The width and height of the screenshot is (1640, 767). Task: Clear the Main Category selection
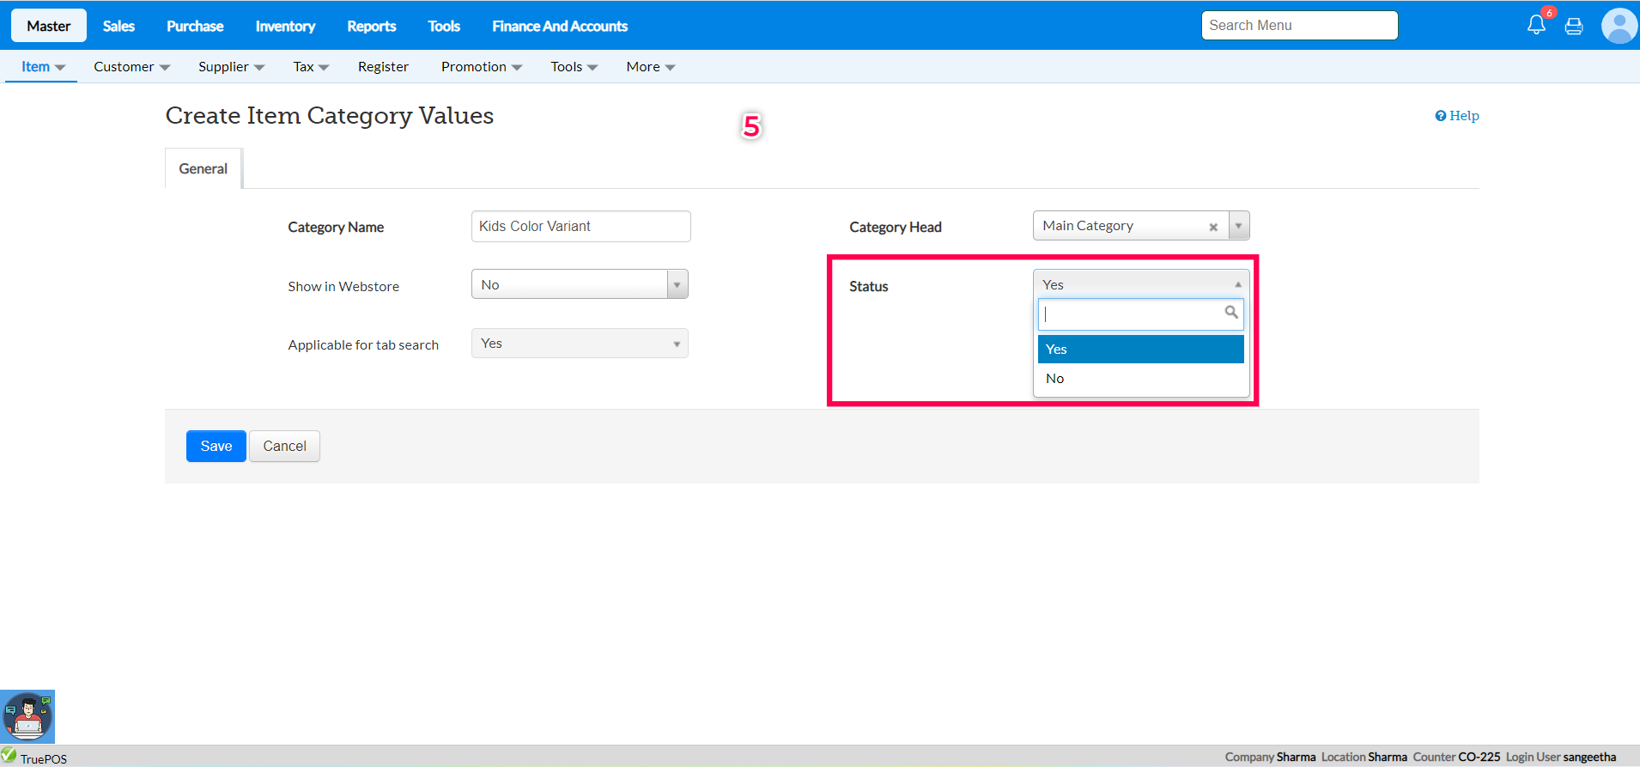point(1213,227)
